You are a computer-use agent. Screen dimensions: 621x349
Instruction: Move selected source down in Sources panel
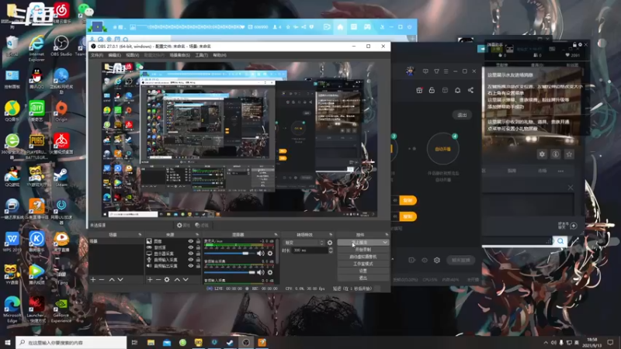coord(186,279)
